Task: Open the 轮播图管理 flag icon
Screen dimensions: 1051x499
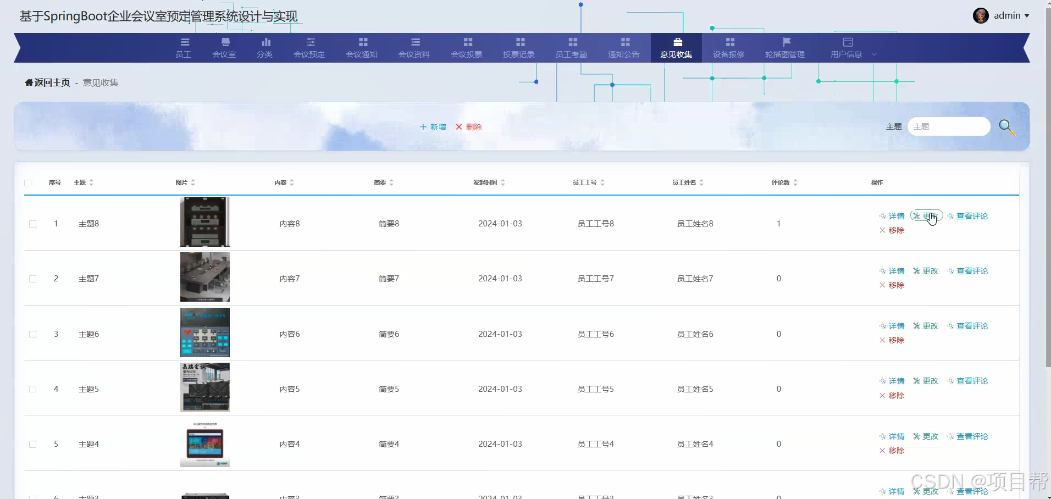Action: [x=787, y=42]
